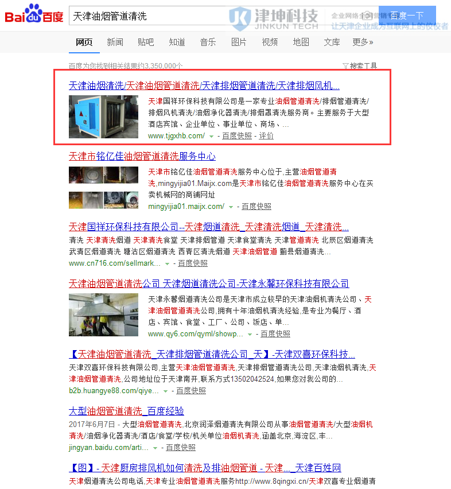Switch to the 地图 tab
This screenshot has height=489, width=451.
pos(301,42)
